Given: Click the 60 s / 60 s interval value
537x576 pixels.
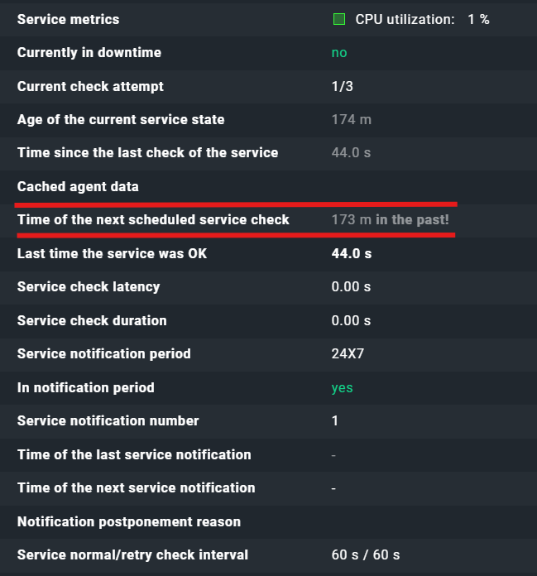Looking at the screenshot, I should (366, 554).
